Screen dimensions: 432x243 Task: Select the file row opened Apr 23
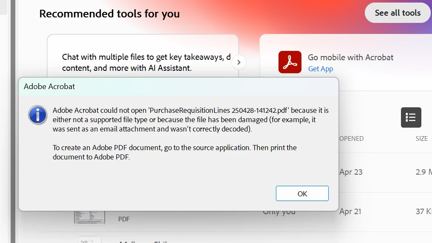click(x=385, y=172)
